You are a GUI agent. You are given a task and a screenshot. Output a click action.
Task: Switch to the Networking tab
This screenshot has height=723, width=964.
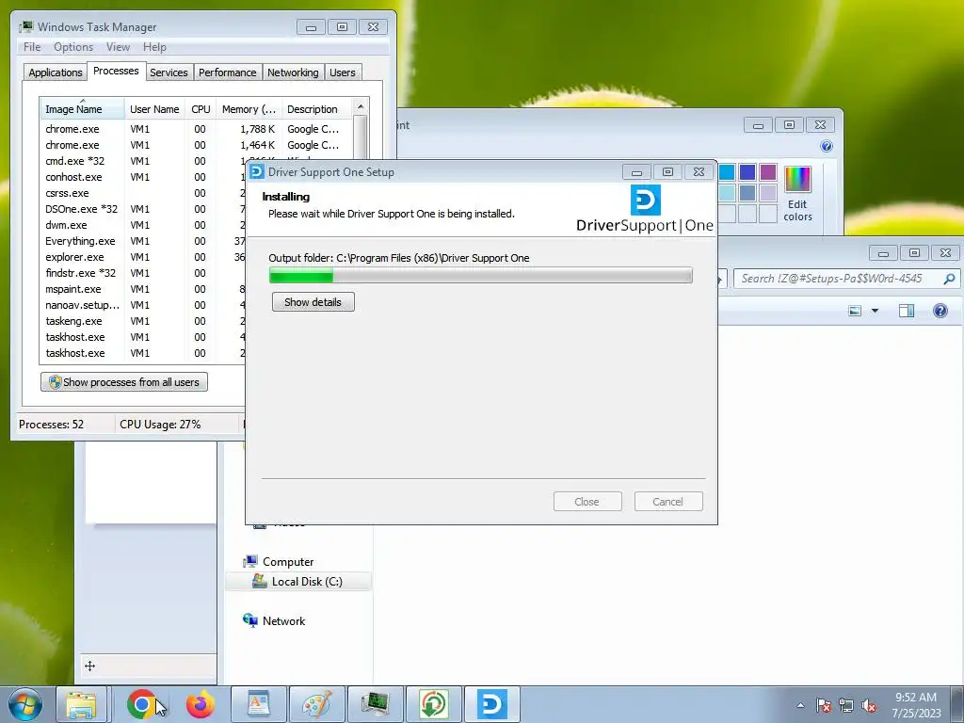coord(294,72)
